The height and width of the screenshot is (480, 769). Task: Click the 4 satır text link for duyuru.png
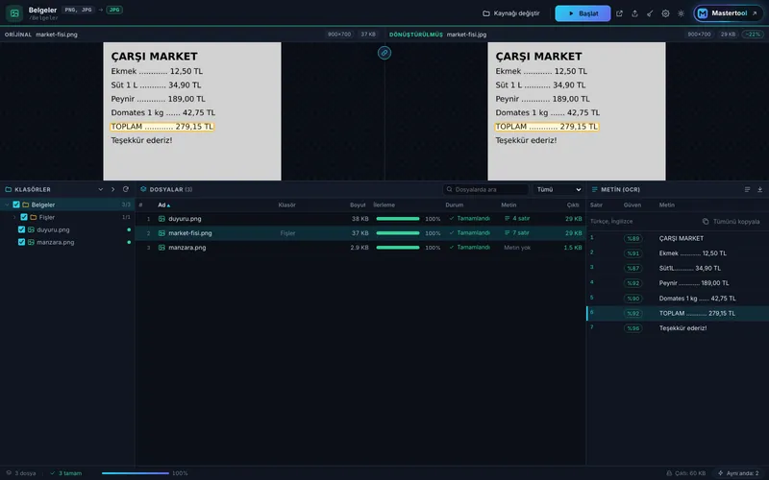(x=517, y=219)
